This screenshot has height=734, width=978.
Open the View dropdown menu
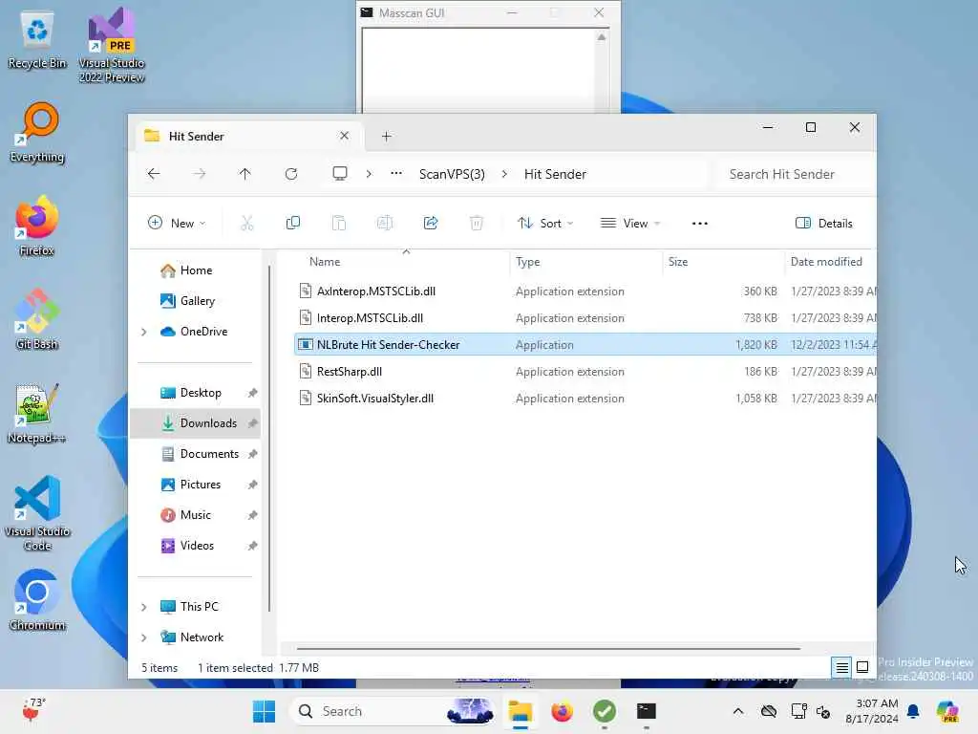pos(630,223)
